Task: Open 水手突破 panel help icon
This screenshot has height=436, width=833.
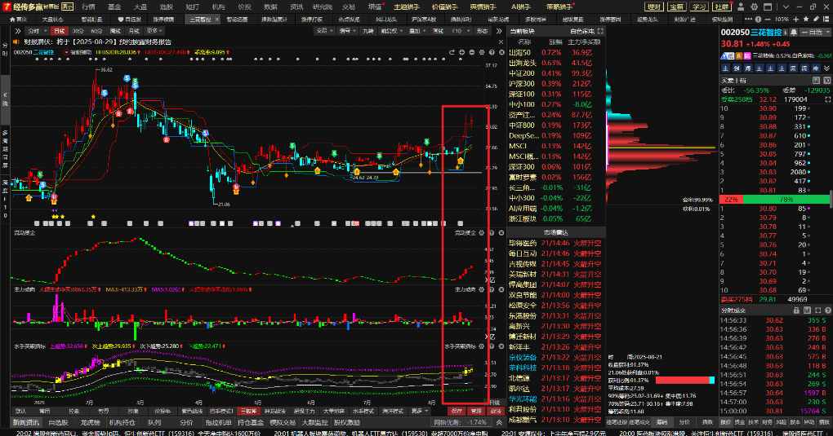Action: pos(492,346)
